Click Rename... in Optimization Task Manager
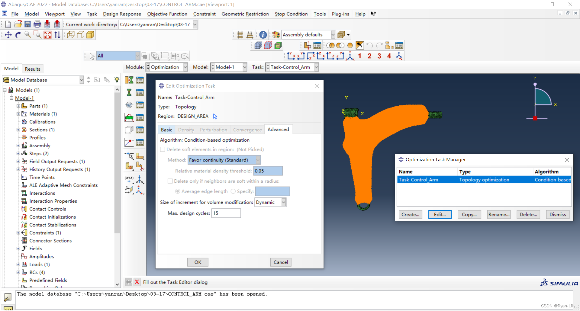Image resolution: width=580 pixels, height=311 pixels. pos(499,214)
